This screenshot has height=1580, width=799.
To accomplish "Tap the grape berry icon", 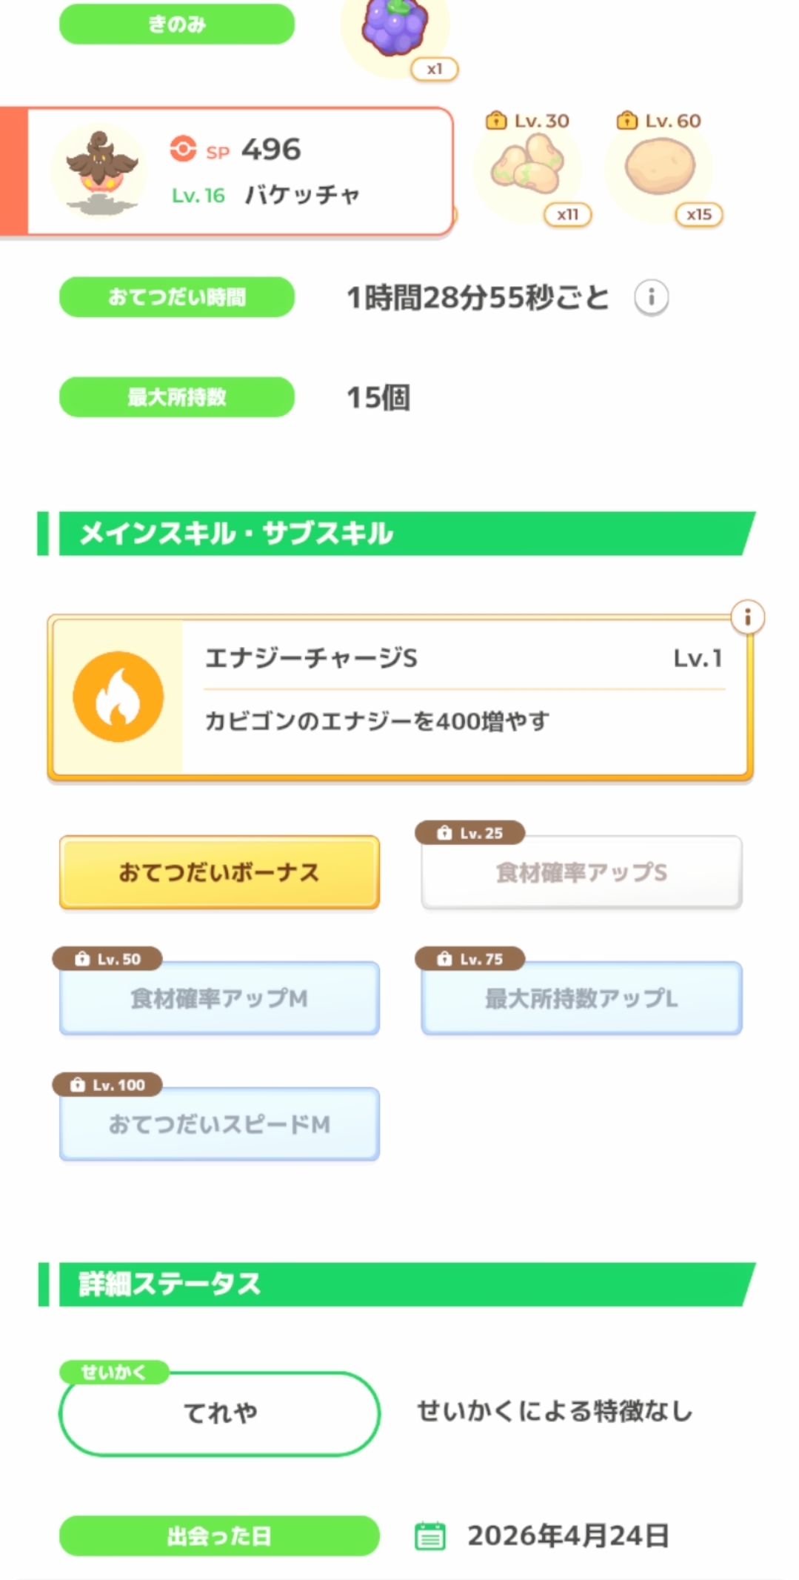I will pyautogui.click(x=395, y=30).
